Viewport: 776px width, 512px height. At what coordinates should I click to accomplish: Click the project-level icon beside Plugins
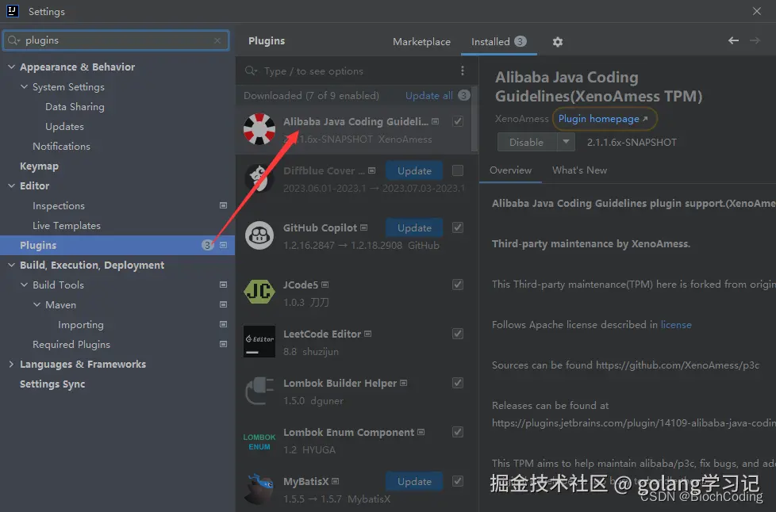[223, 245]
